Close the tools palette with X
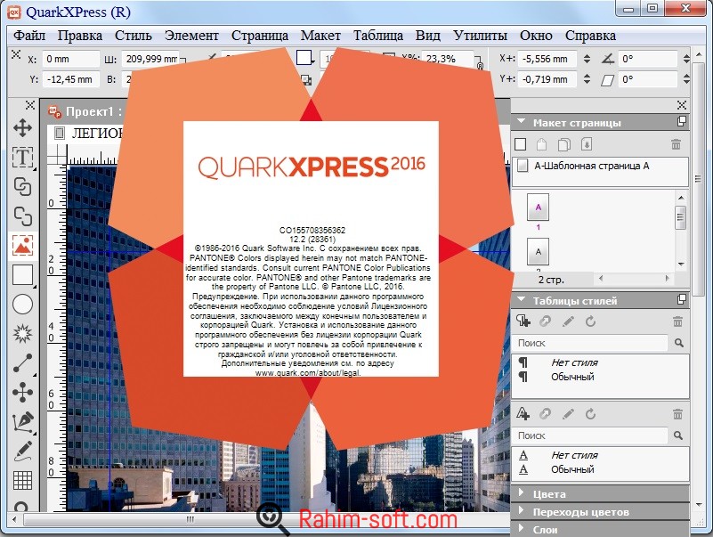 (x=30, y=105)
